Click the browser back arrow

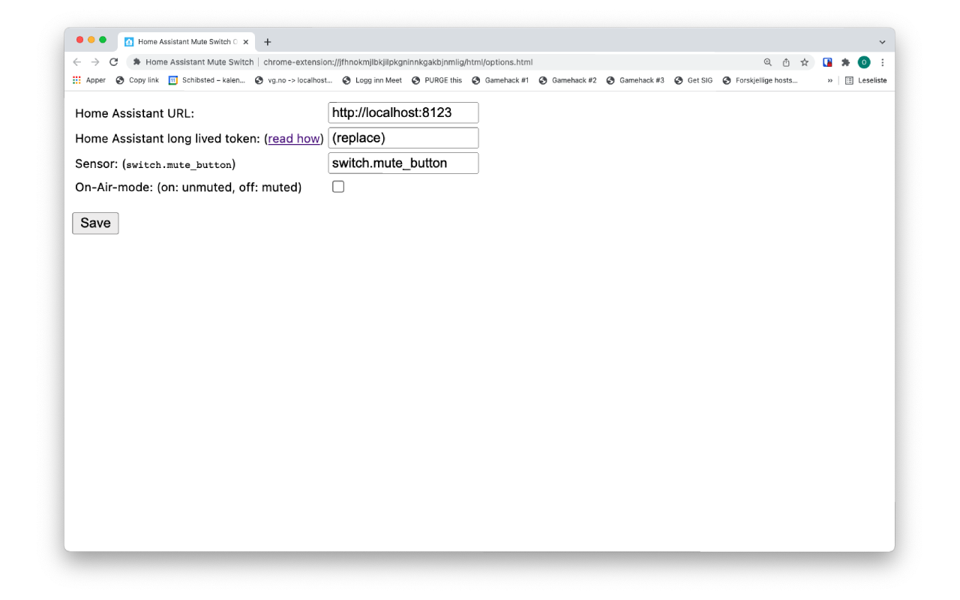click(x=76, y=62)
